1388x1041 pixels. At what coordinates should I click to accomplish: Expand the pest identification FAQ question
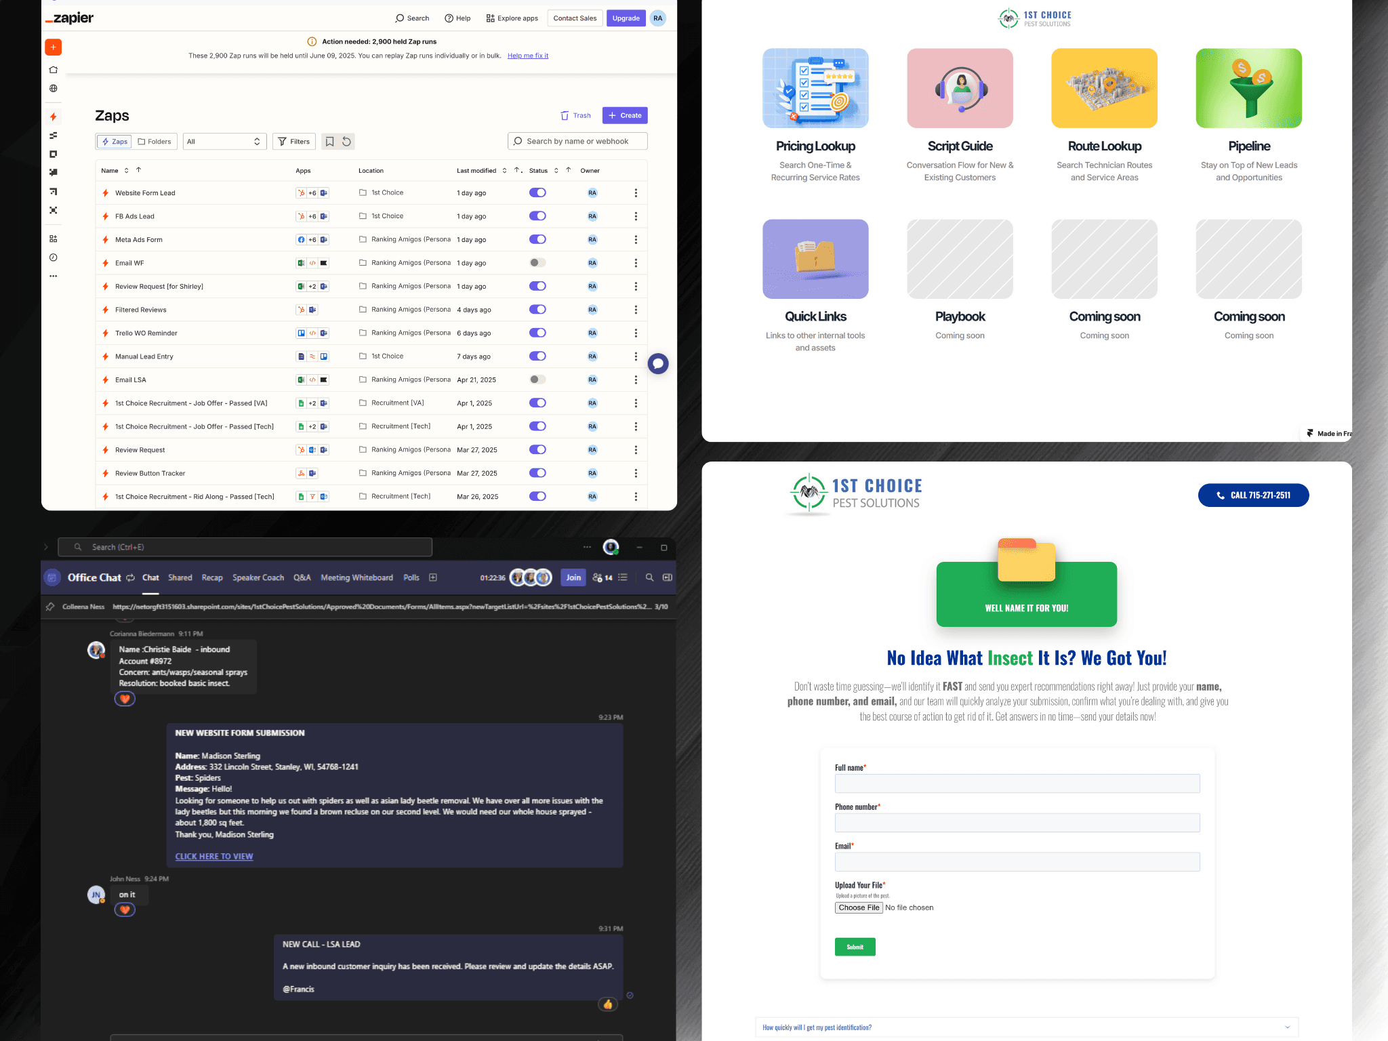pos(1027,1027)
